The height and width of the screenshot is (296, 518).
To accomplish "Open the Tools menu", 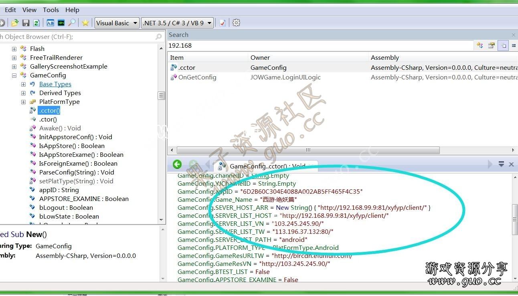I will click(x=51, y=10).
